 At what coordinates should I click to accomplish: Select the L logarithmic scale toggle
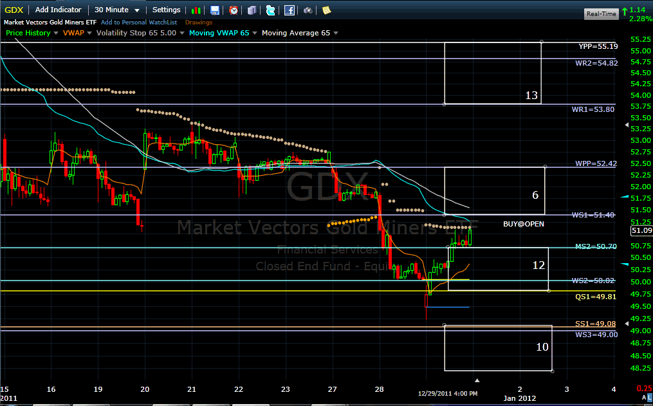[x=650, y=398]
